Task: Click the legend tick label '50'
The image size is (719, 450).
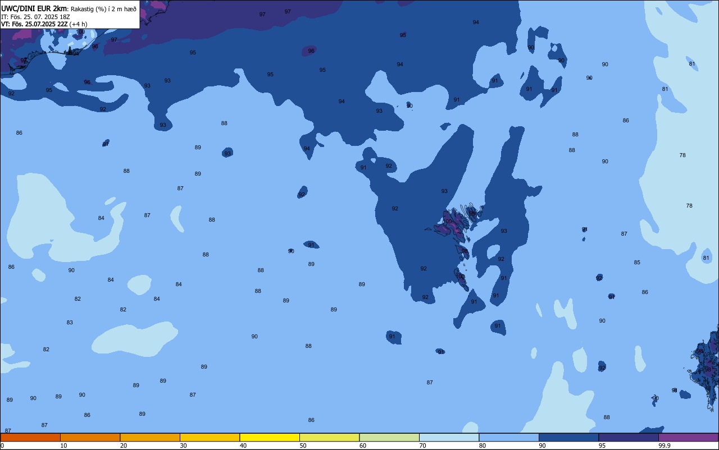Action: pos(303,446)
